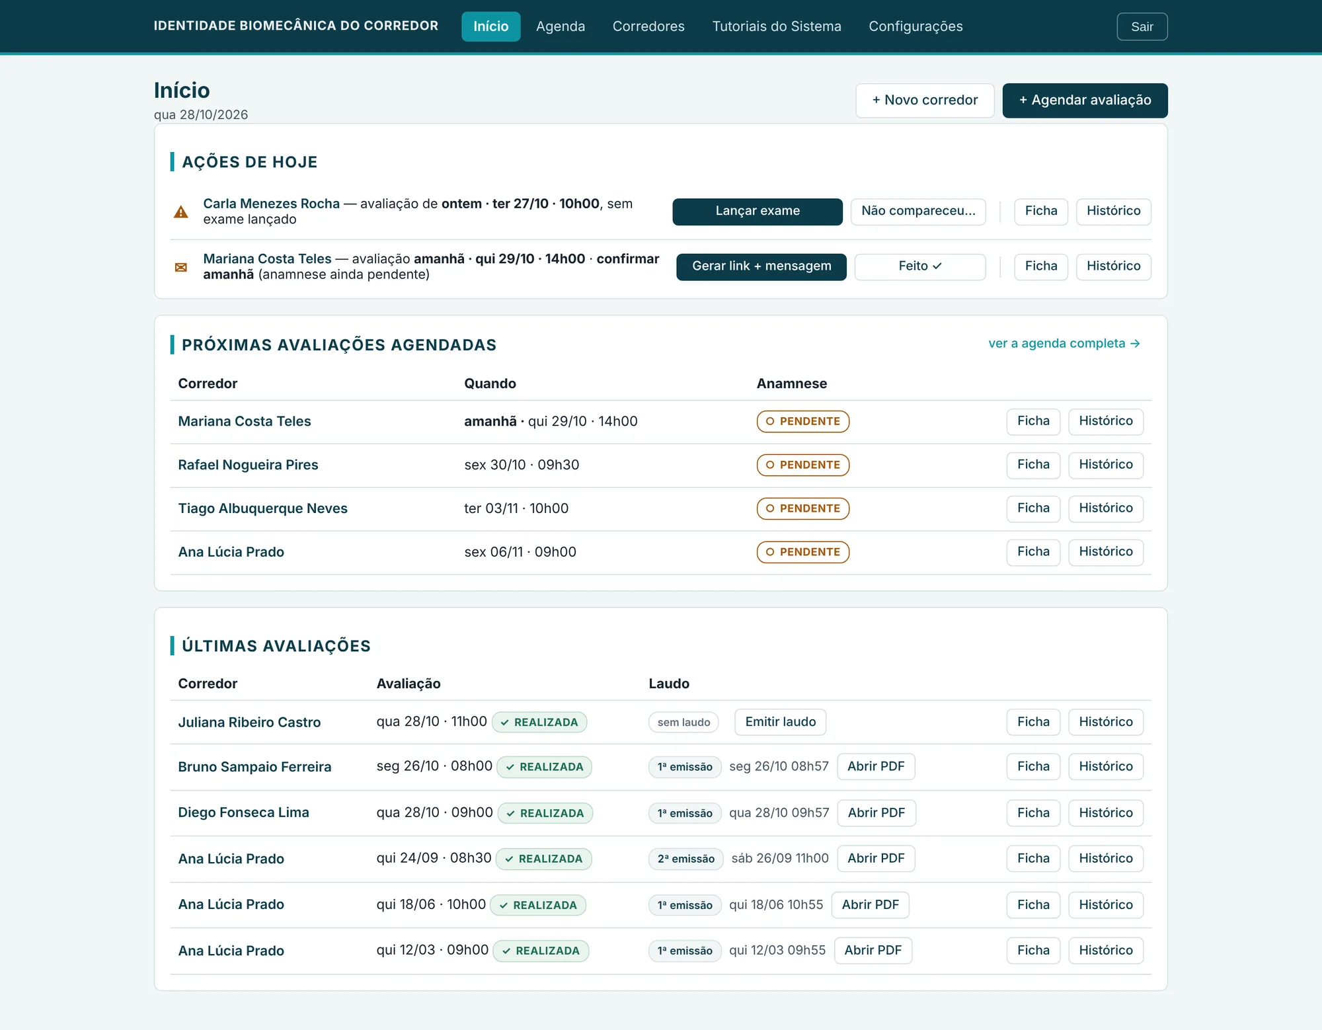Click + Novo corredor
This screenshot has width=1322, height=1030.
tap(925, 100)
